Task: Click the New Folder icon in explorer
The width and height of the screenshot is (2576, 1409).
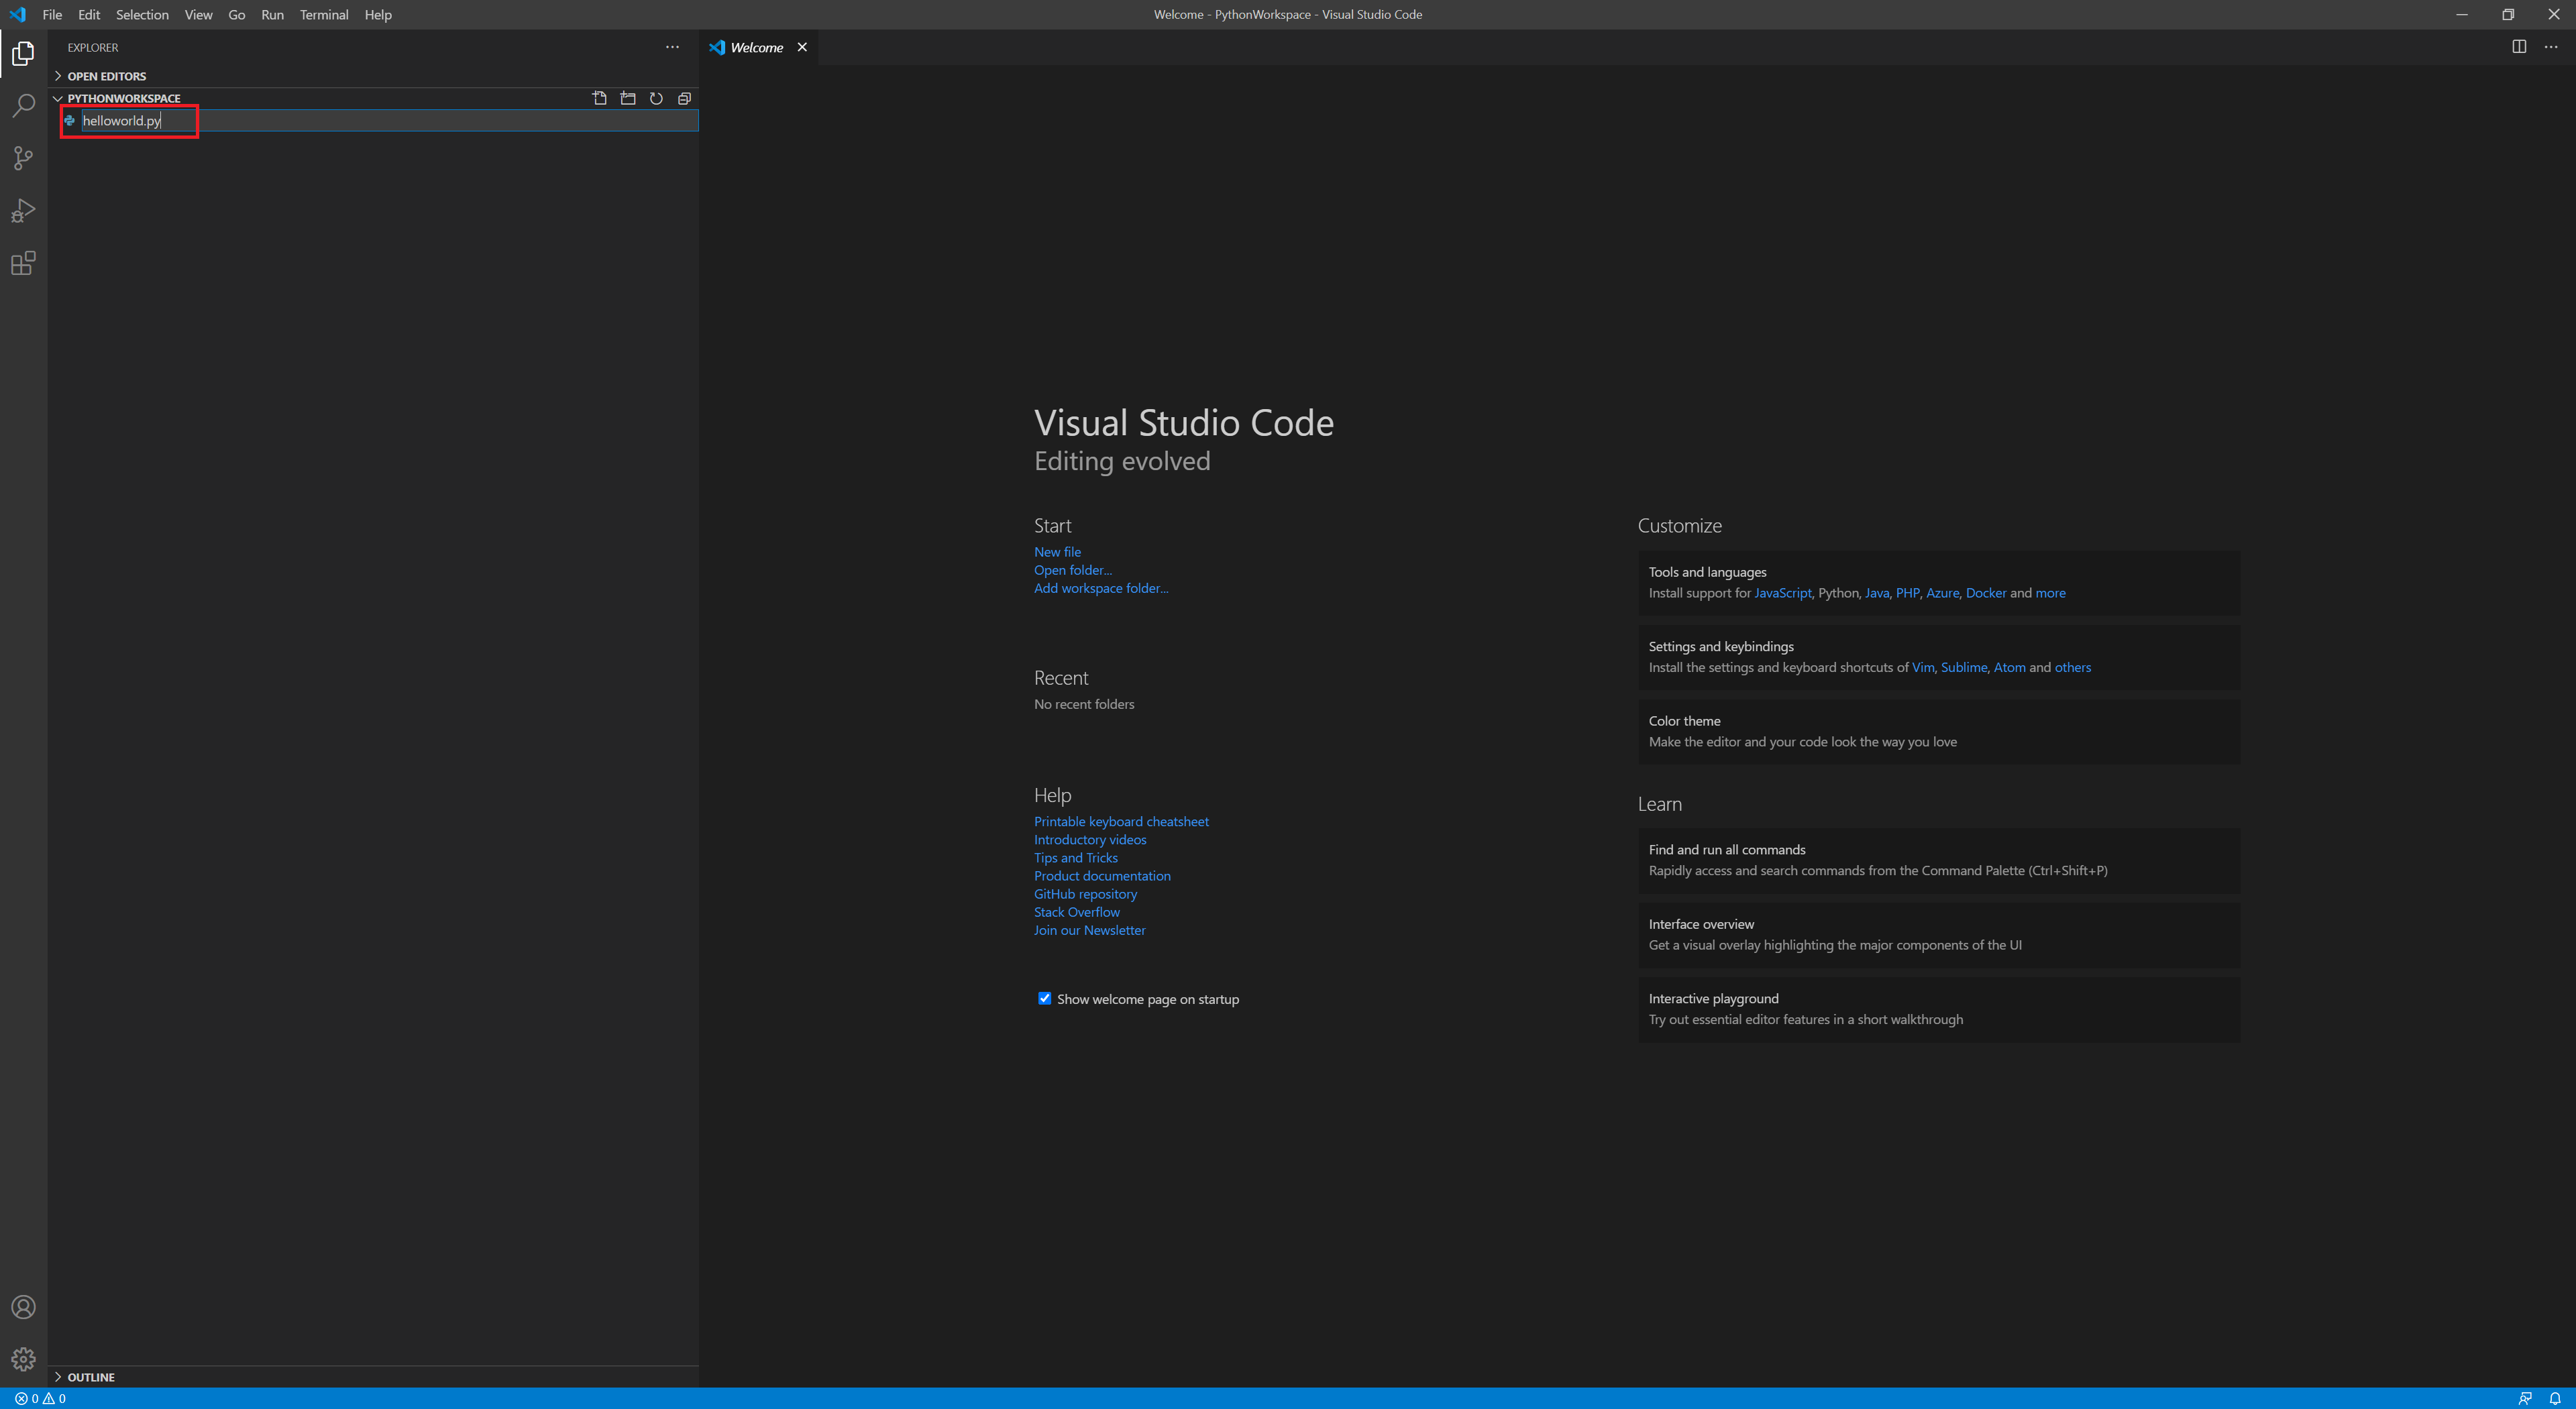Action: click(x=628, y=98)
